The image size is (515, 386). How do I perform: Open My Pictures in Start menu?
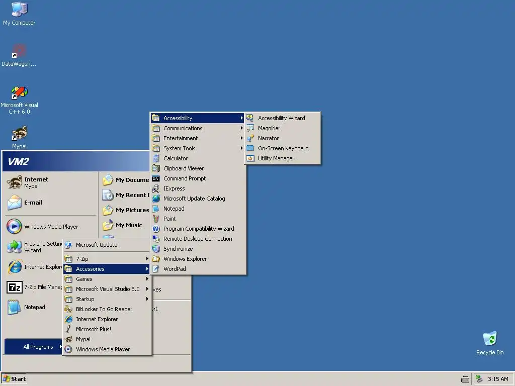[x=125, y=210]
